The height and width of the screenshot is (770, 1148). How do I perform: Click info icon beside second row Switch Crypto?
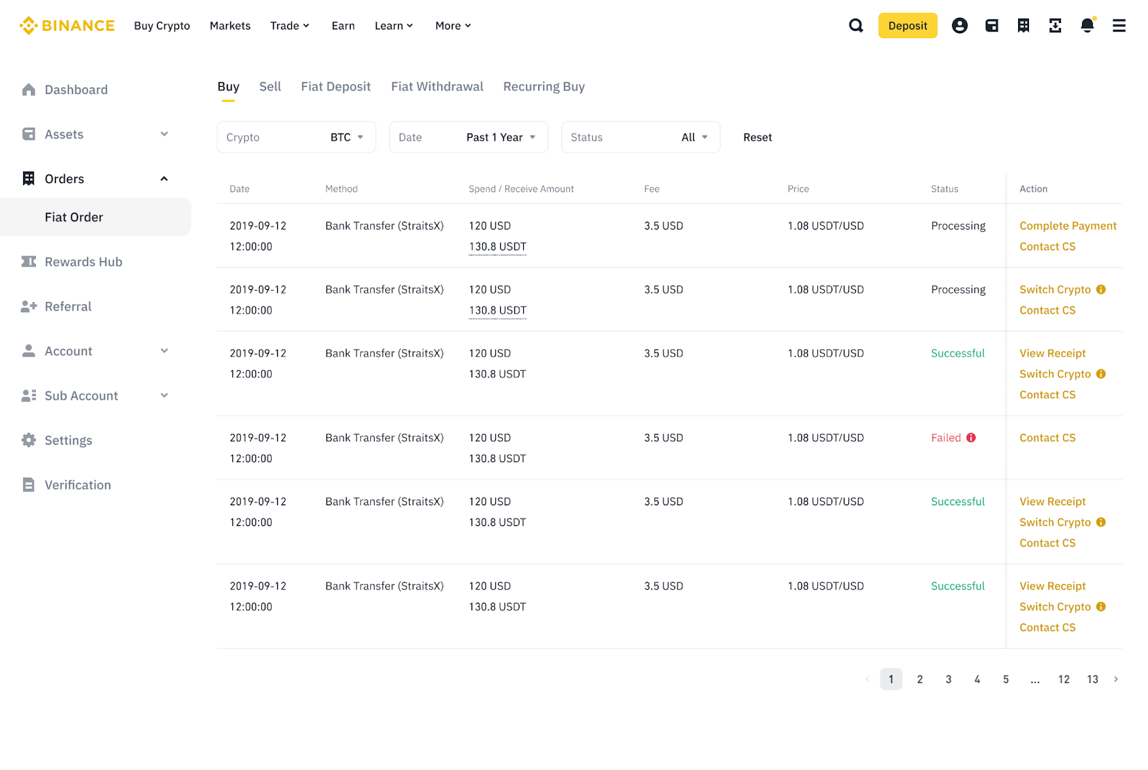pyautogui.click(x=1101, y=289)
